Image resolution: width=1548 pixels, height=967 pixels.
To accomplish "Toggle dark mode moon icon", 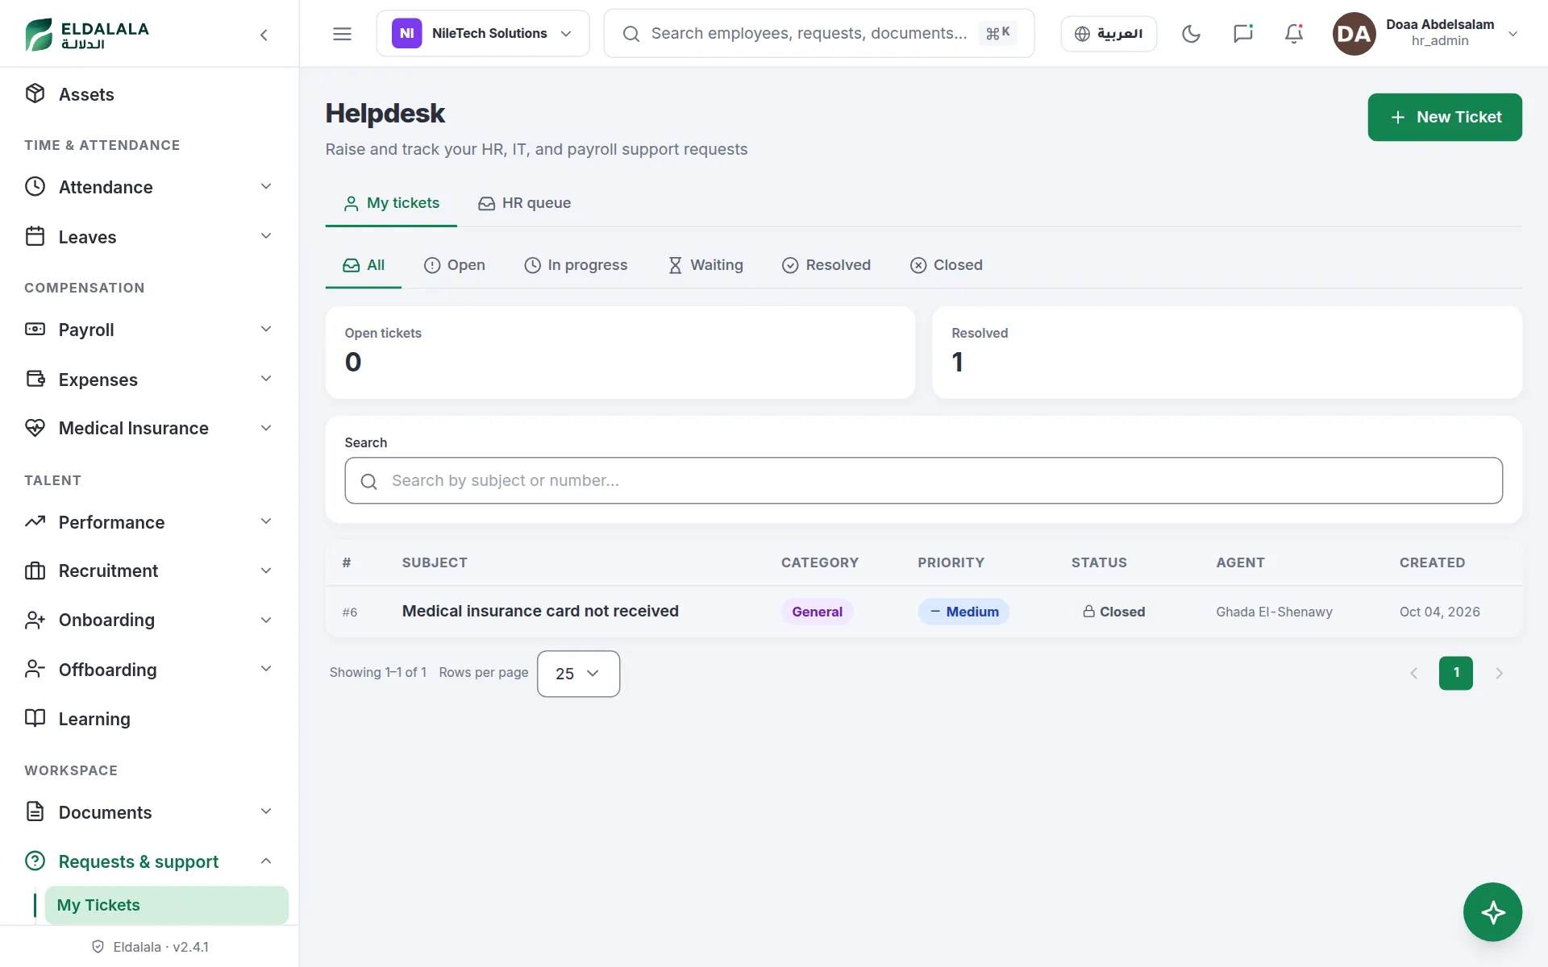I will point(1191,34).
